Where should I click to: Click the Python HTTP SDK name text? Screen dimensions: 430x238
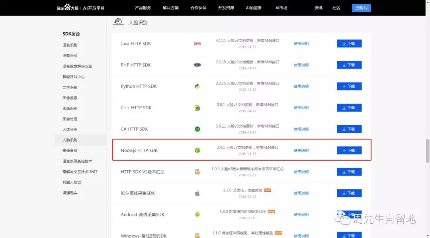tap(139, 86)
